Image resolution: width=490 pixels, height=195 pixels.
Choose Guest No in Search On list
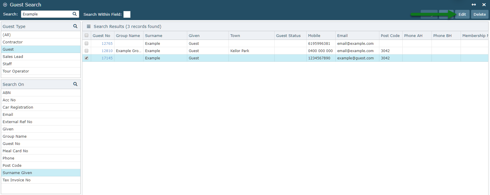coord(41,143)
